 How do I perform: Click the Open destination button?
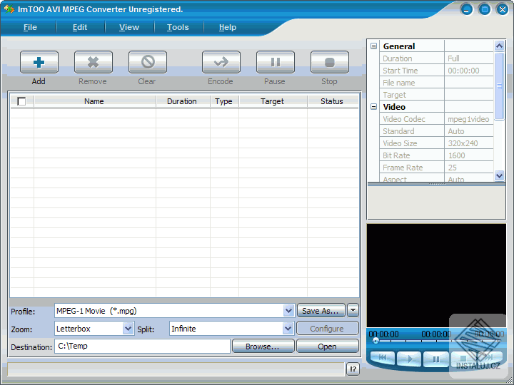327,346
